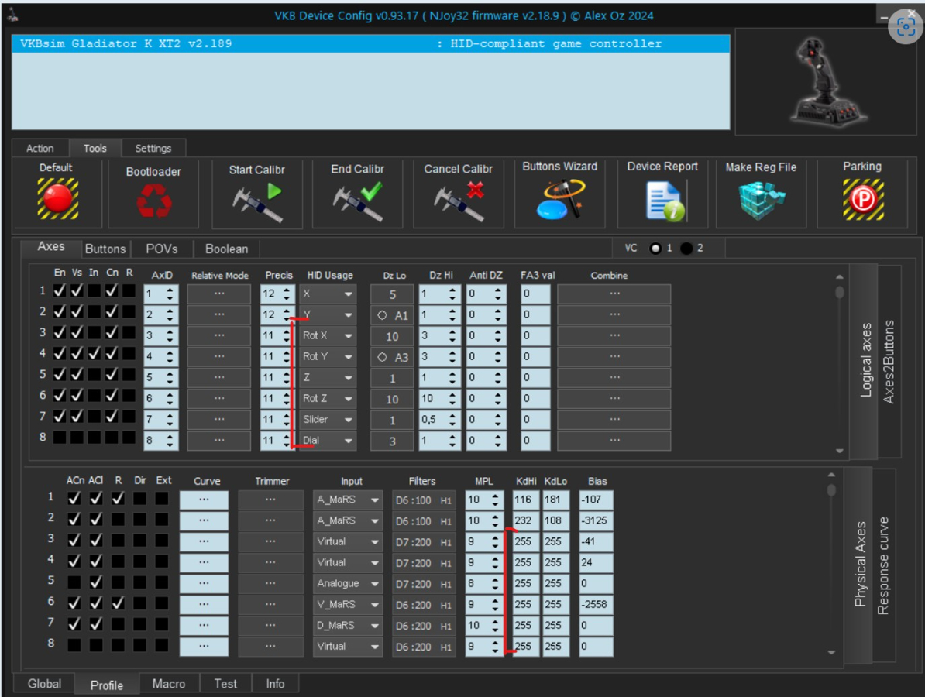Viewport: 925px width, 697px height.
Task: Switch to the Settings tab
Action: (x=153, y=149)
